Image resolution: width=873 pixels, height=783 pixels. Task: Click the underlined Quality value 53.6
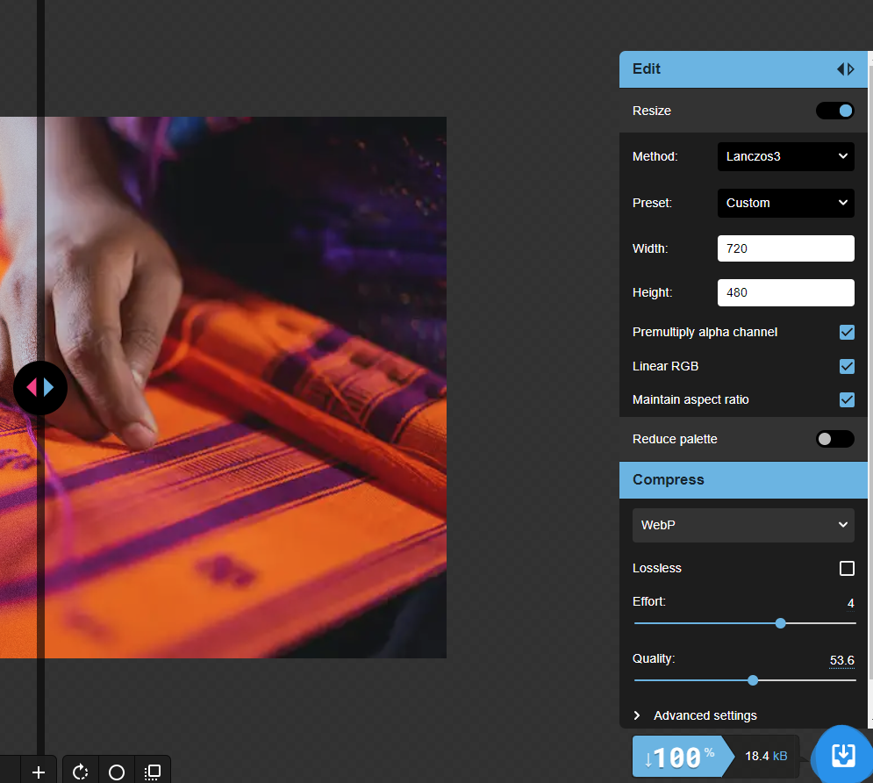(841, 660)
